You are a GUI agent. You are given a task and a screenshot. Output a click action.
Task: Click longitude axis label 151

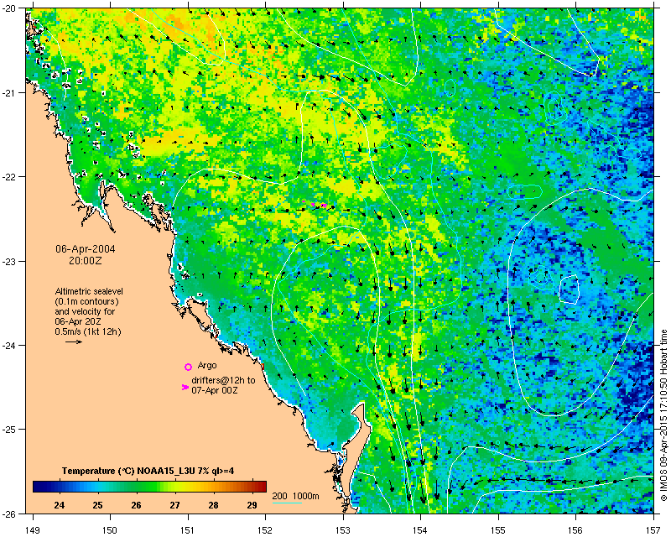(x=188, y=529)
